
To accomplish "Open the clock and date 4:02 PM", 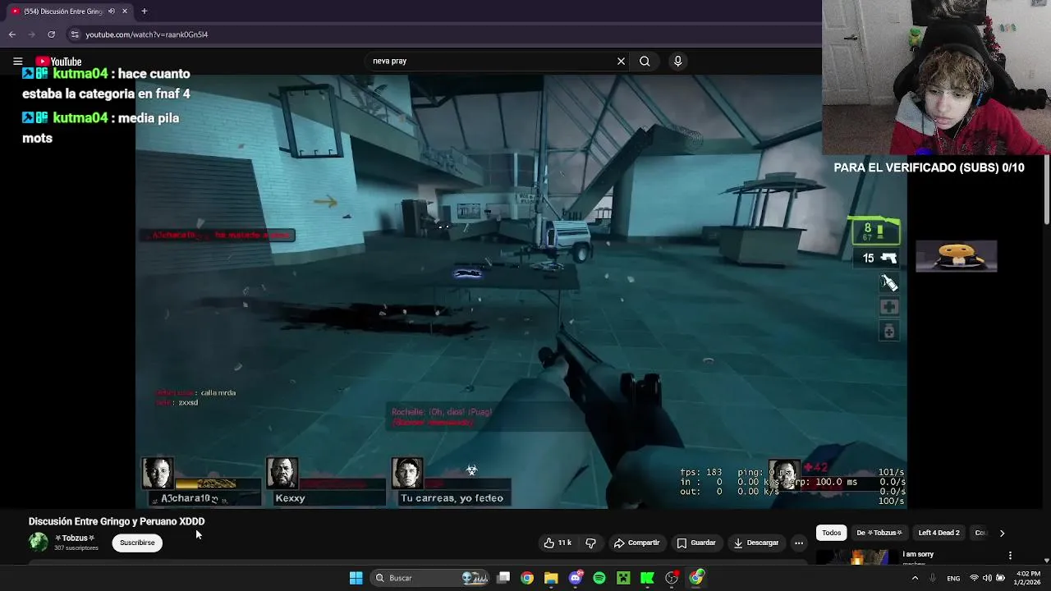I will click(1028, 578).
